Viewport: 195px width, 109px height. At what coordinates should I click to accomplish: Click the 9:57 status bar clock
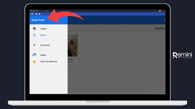pyautogui.click(x=32, y=14)
